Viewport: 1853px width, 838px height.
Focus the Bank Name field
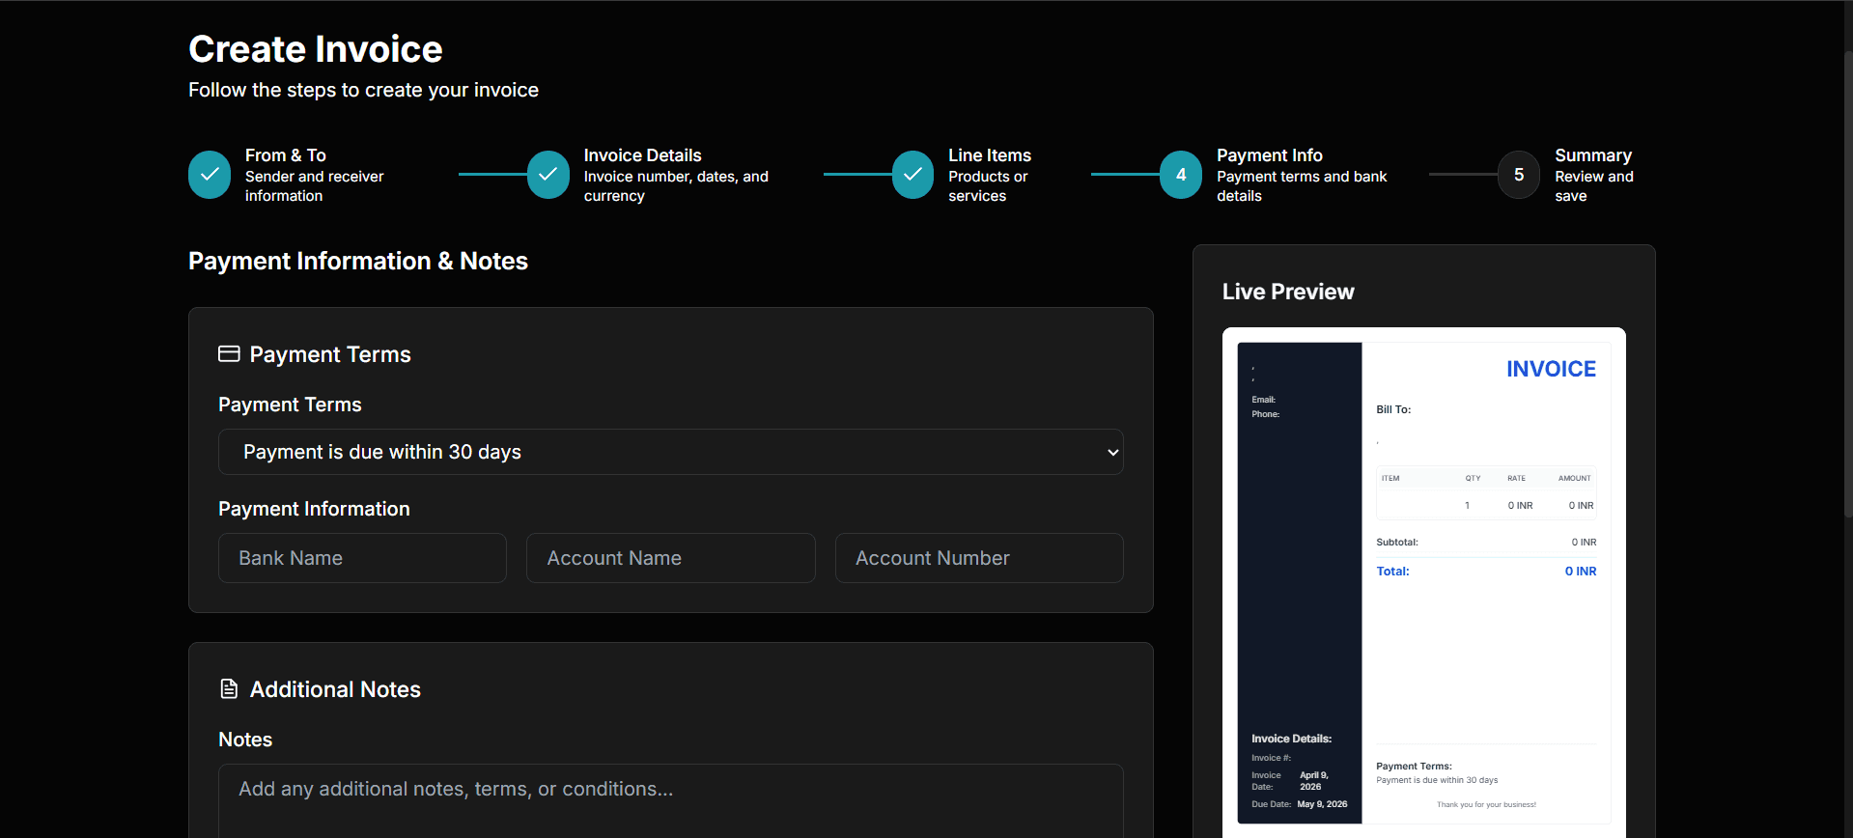point(362,558)
